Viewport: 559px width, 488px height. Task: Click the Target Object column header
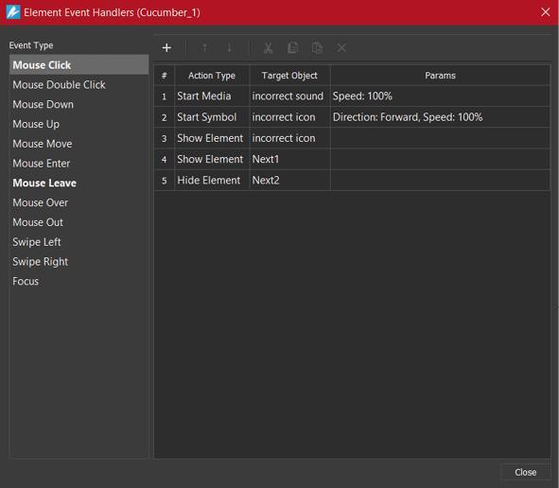(289, 76)
